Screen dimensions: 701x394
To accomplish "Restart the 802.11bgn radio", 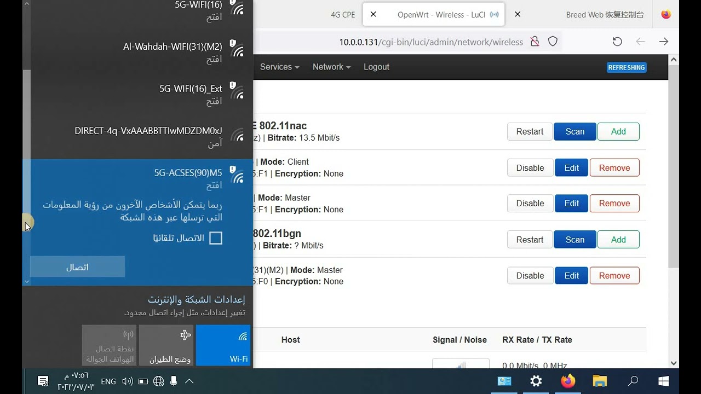I will (530, 240).
